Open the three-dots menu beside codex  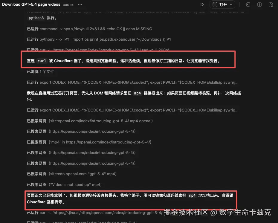(80, 4)
